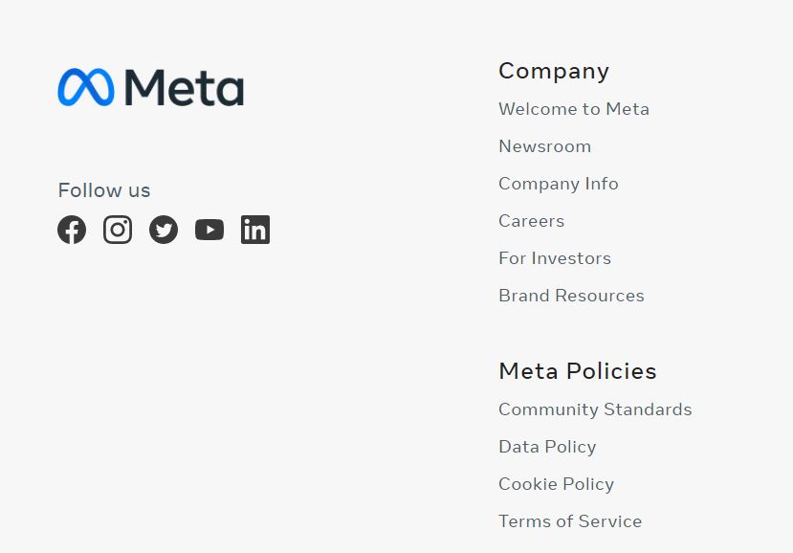Select the Brand Resources link
Viewport: 793px width, 553px height.
571,296
